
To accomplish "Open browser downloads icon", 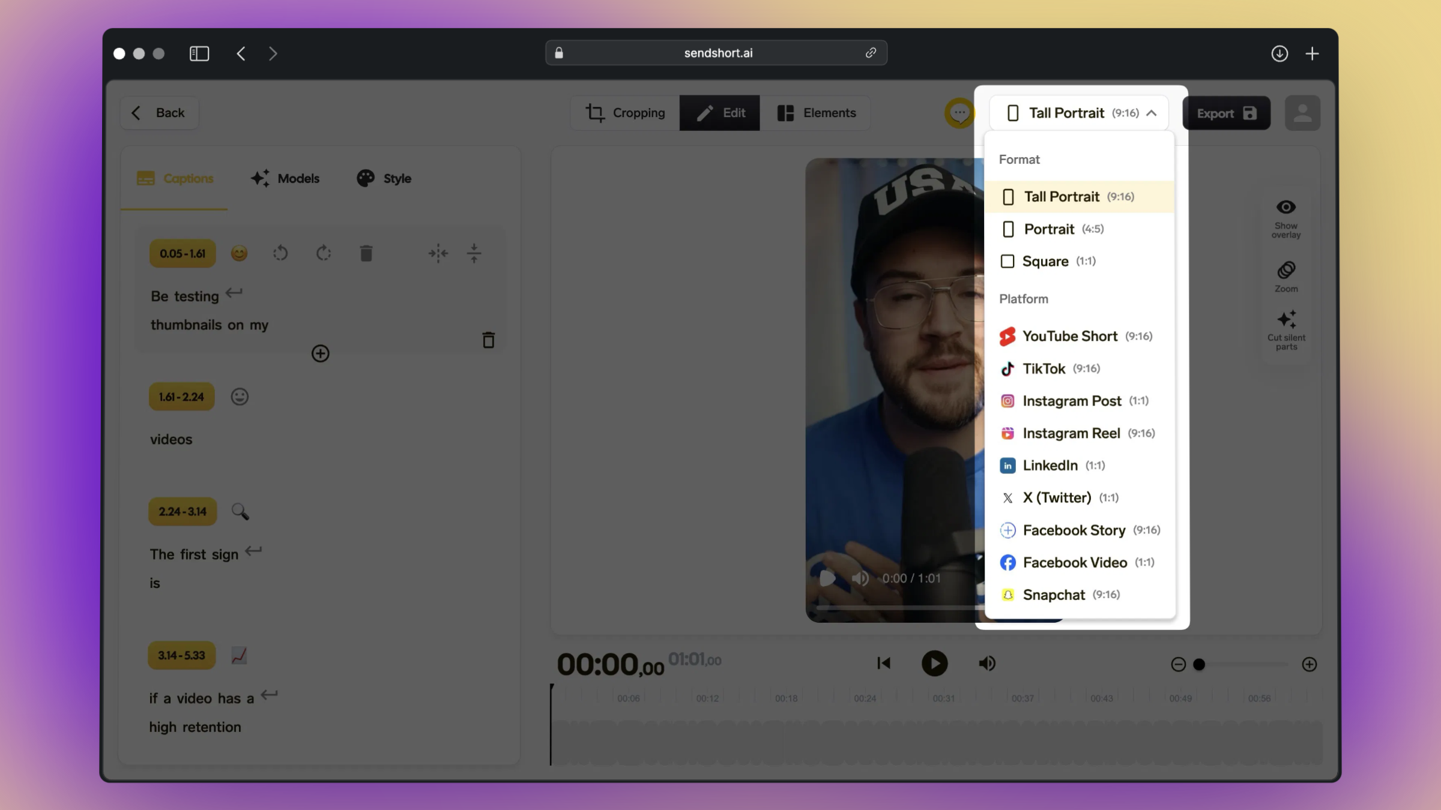I will pos(1279,53).
